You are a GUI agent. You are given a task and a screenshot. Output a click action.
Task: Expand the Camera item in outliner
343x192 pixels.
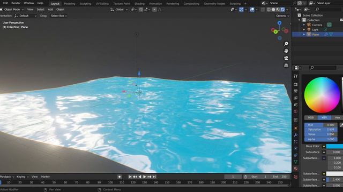[x=304, y=25]
